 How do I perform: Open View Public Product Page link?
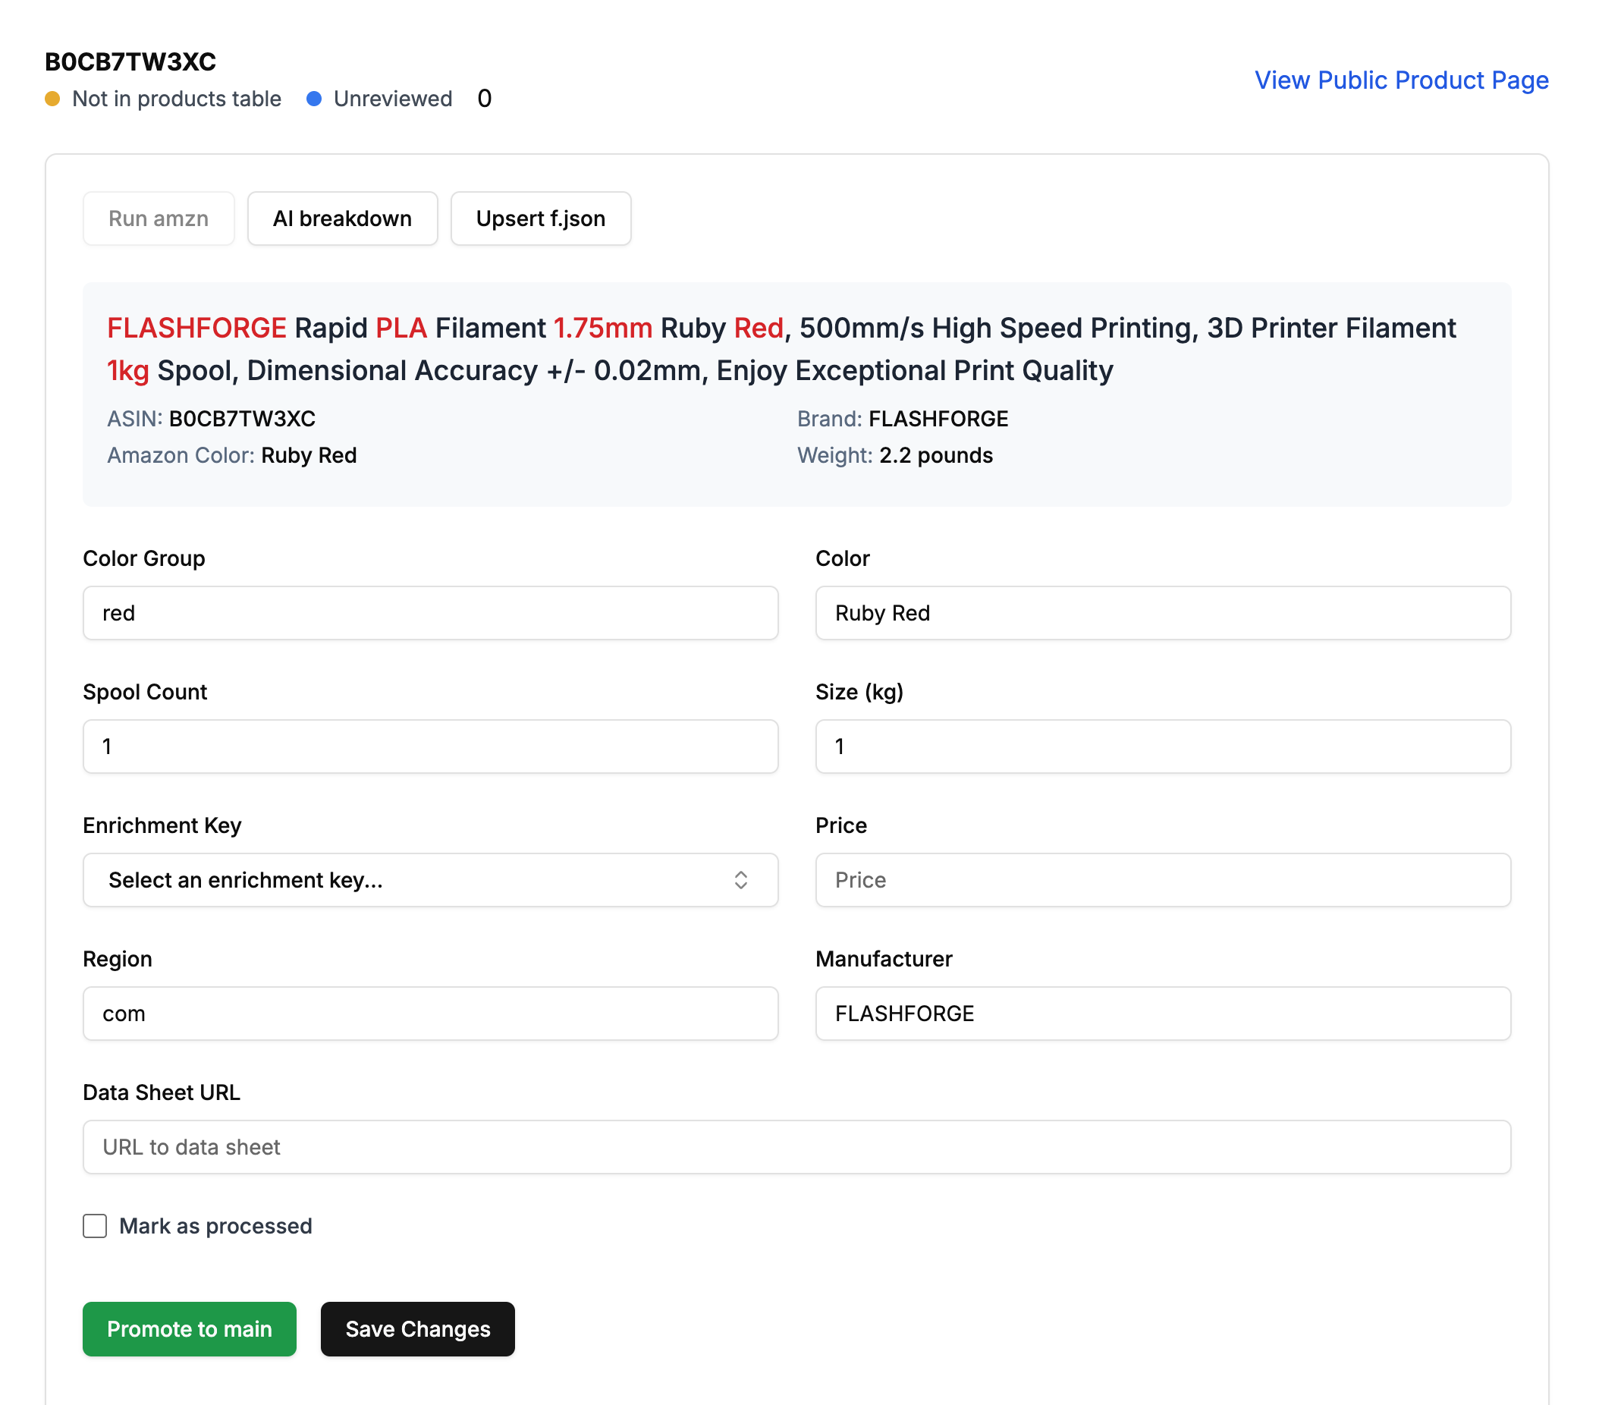coord(1400,80)
